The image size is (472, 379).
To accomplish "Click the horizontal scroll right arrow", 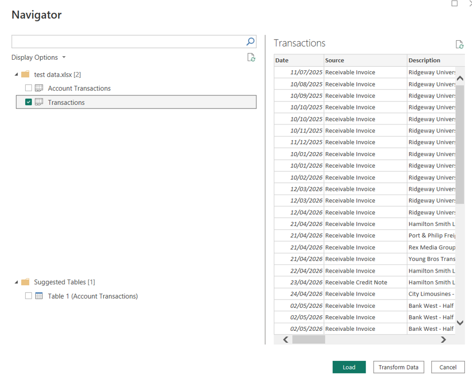I will pyautogui.click(x=443, y=339).
